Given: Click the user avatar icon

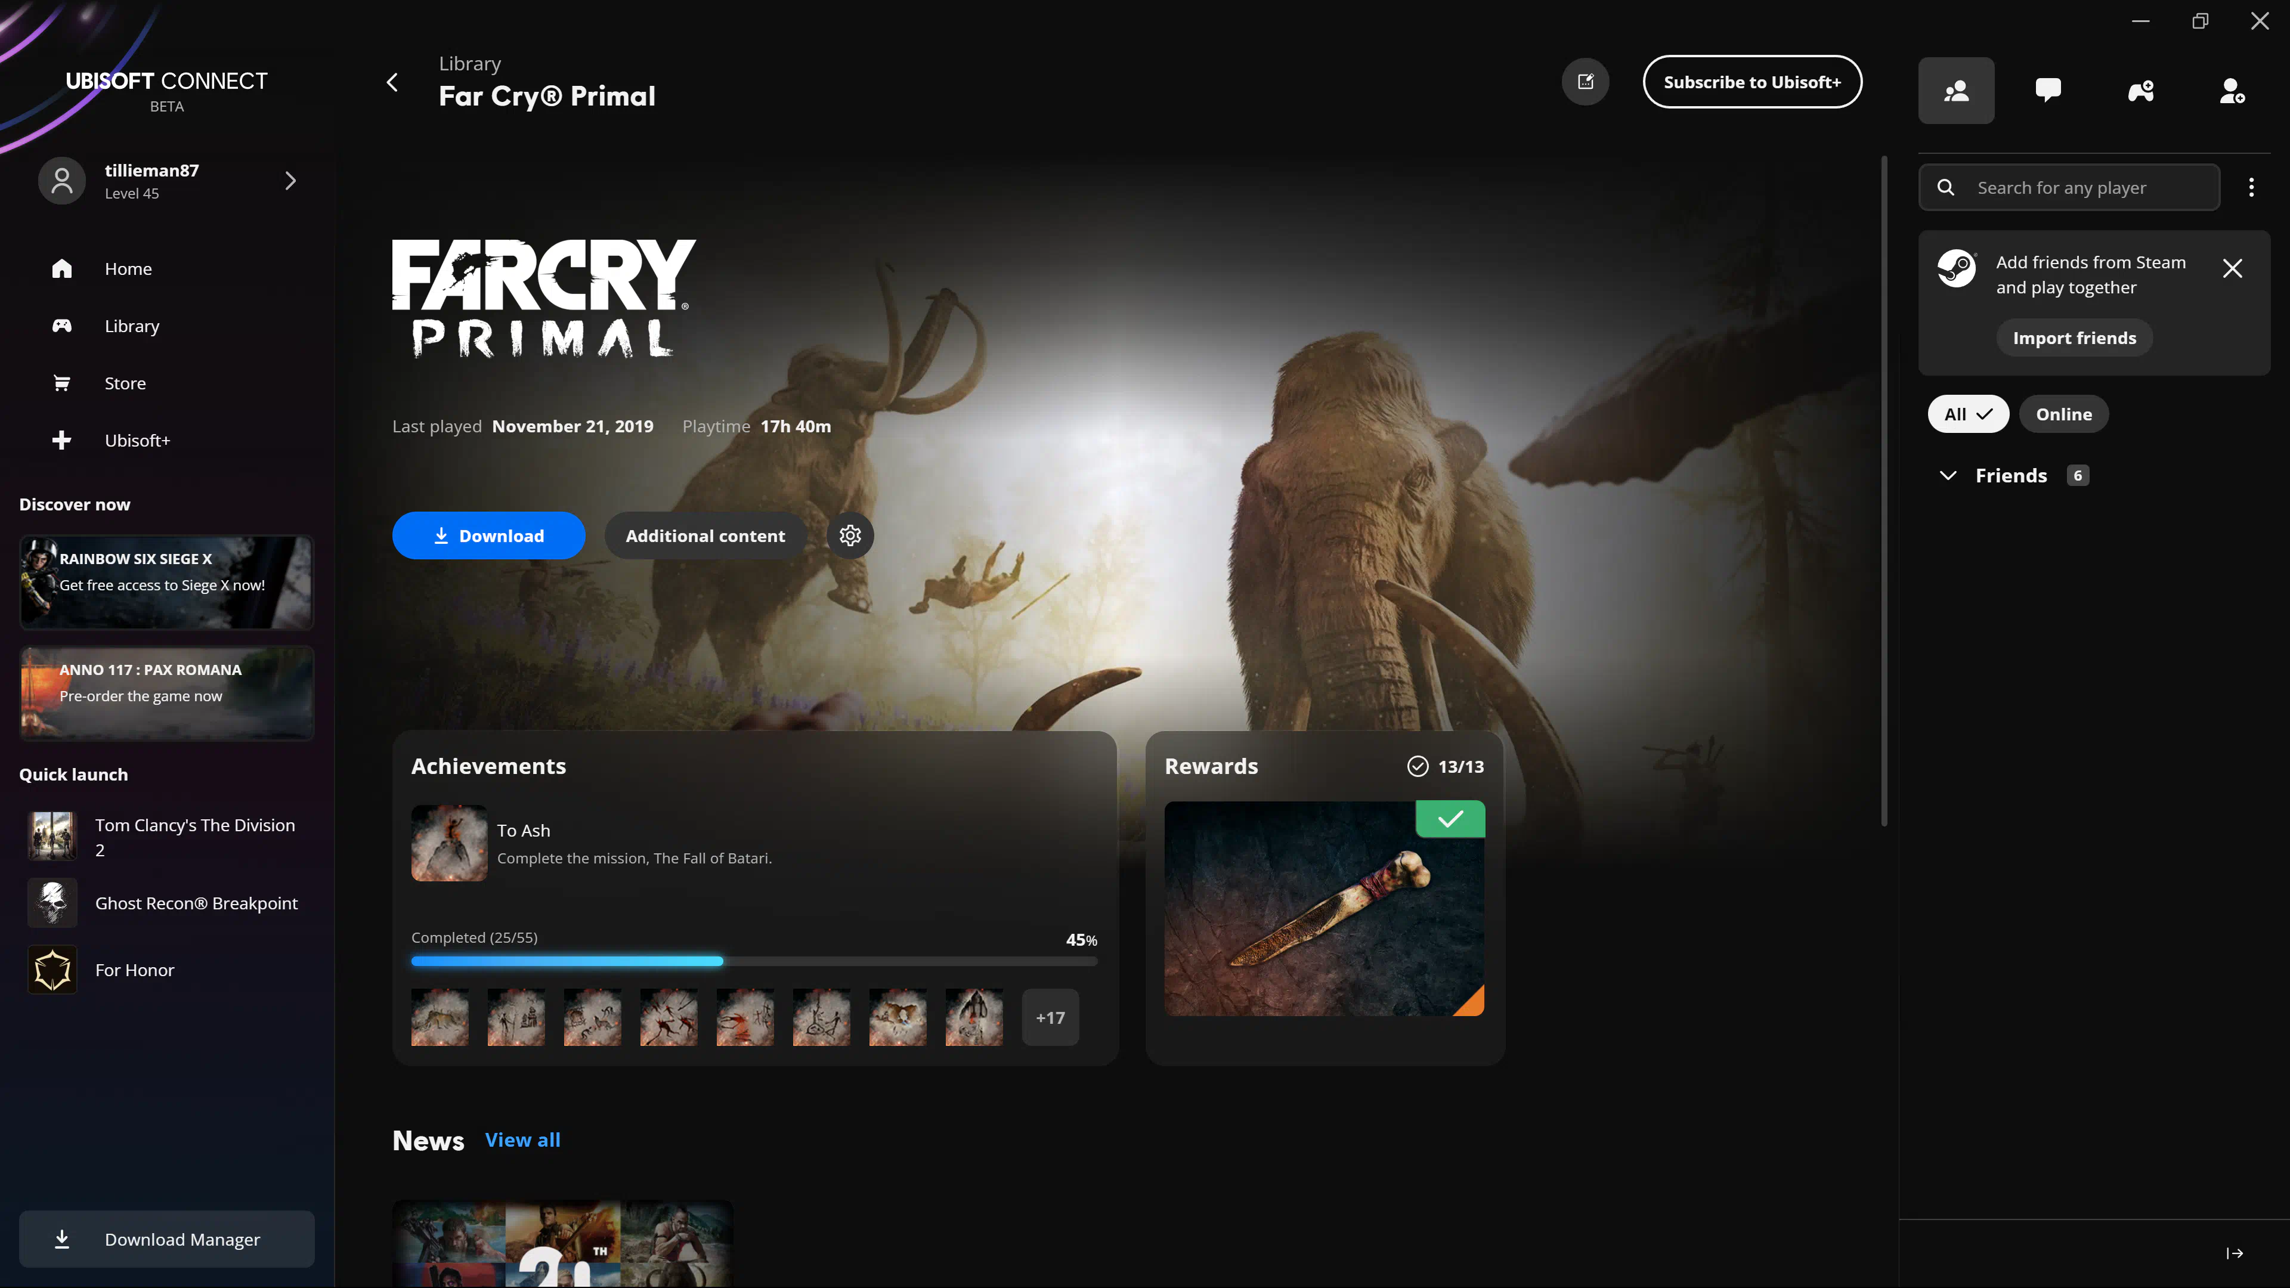Looking at the screenshot, I should click(62, 181).
